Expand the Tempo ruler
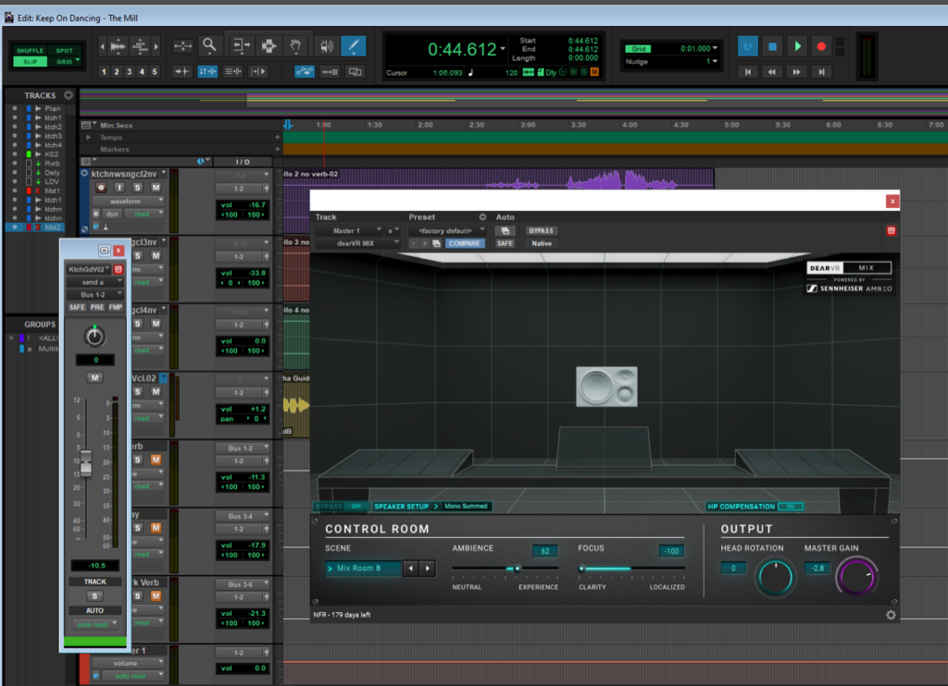The image size is (948, 686). click(x=89, y=138)
